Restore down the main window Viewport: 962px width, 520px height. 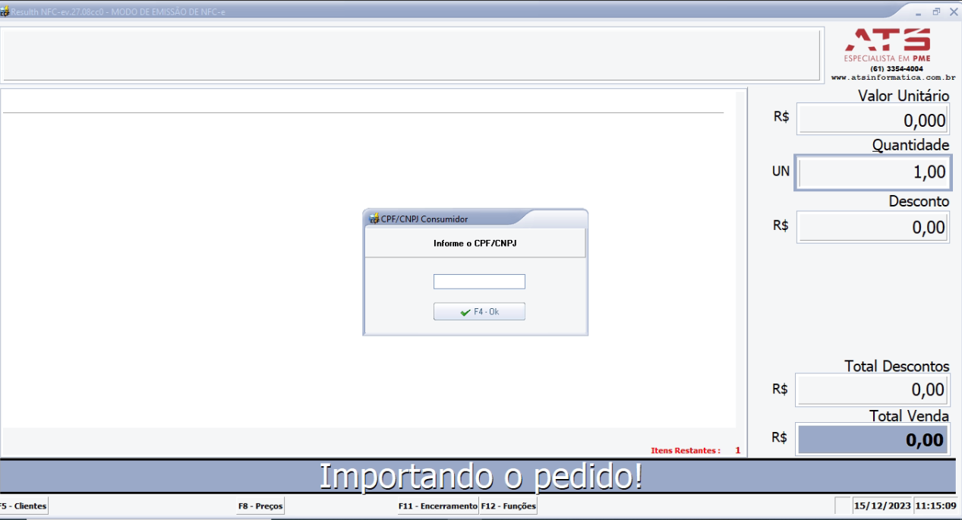[936, 12]
